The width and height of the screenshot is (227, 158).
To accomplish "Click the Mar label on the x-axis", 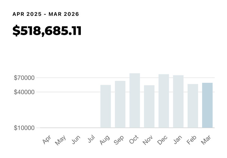I will [x=207, y=139].
